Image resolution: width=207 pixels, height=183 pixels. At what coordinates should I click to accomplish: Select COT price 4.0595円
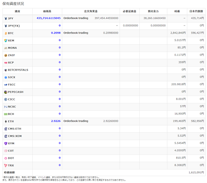click(180, 150)
